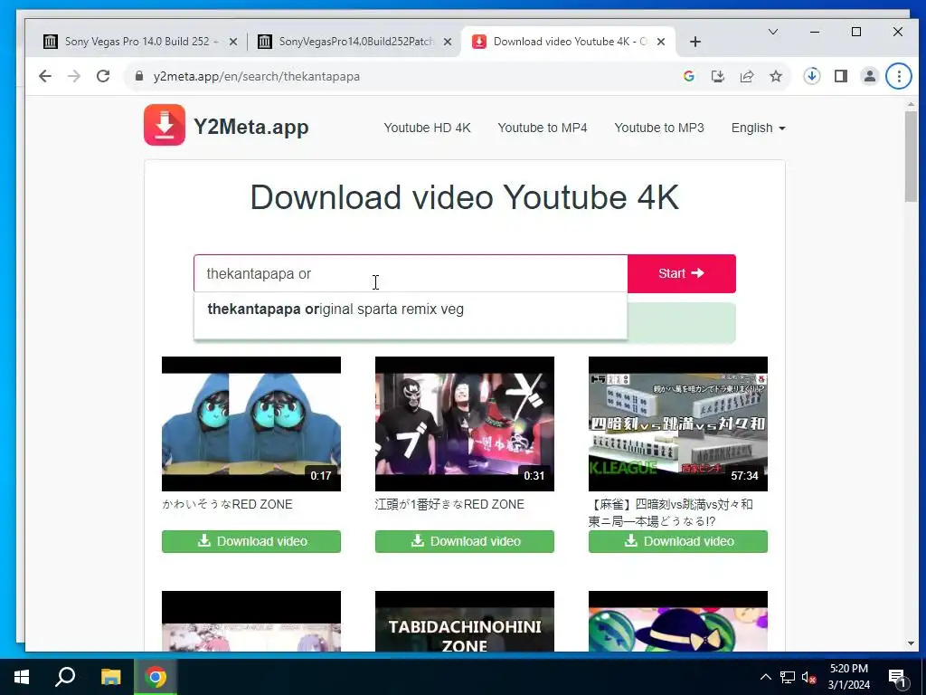Image resolution: width=926 pixels, height=695 pixels.
Task: Go back with the browser back arrow
Action: coord(45,76)
